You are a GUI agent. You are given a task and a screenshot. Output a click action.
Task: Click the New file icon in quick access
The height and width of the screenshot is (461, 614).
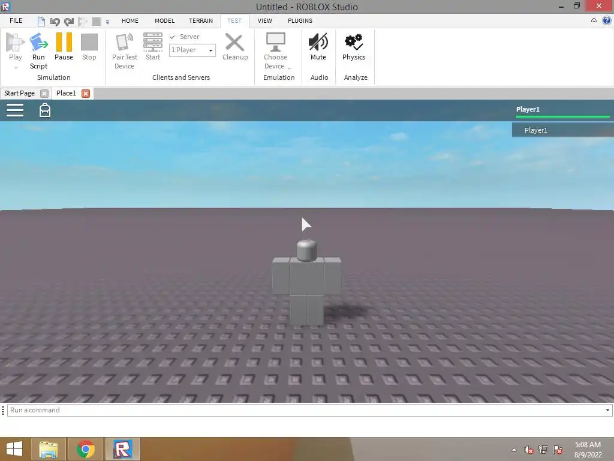pos(41,22)
